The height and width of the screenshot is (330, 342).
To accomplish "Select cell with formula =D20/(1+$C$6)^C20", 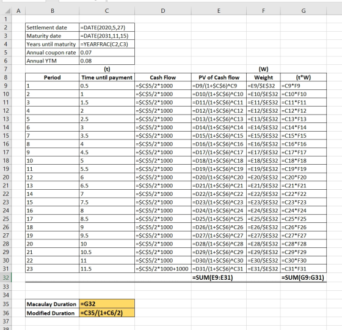I will pos(219,177).
